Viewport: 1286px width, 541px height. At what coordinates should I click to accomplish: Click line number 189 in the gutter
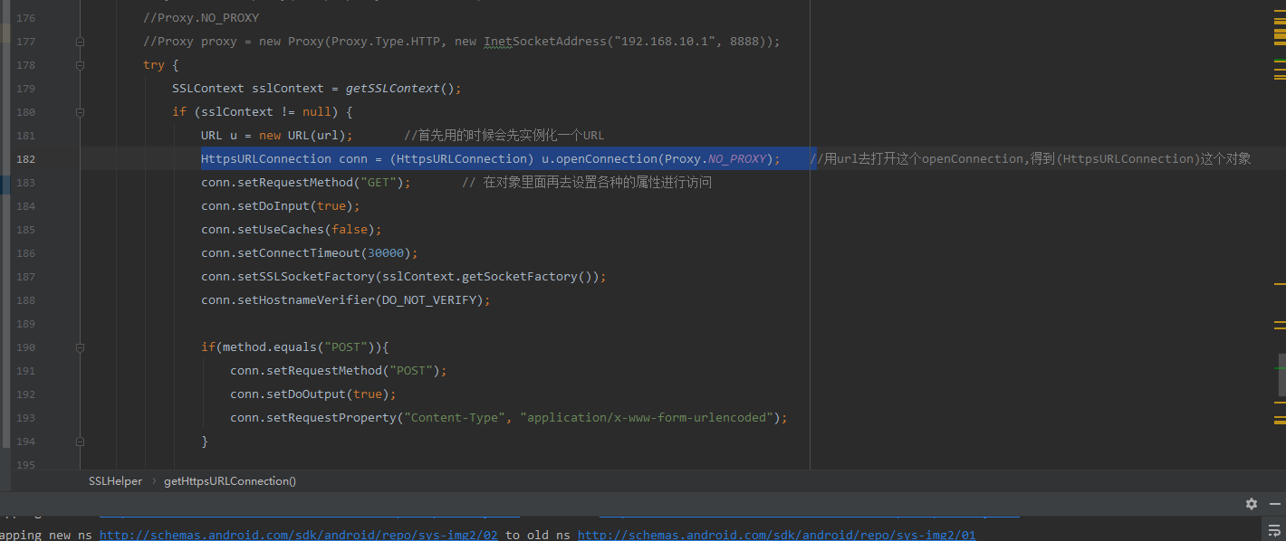25,324
